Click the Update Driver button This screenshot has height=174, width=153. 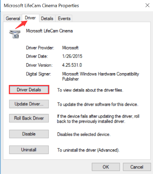29,104
